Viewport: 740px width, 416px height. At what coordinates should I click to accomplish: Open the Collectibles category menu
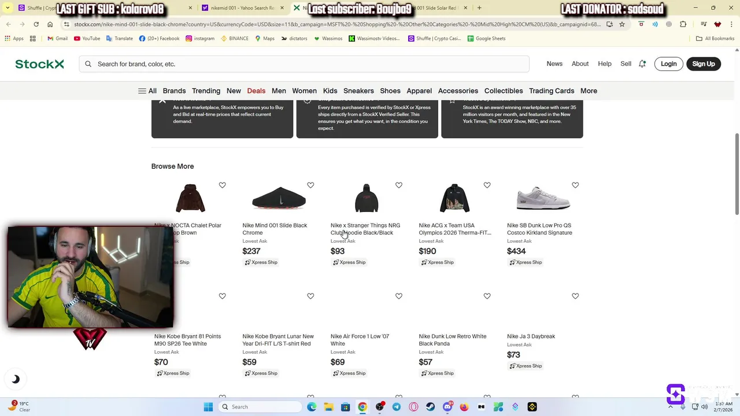click(x=504, y=91)
